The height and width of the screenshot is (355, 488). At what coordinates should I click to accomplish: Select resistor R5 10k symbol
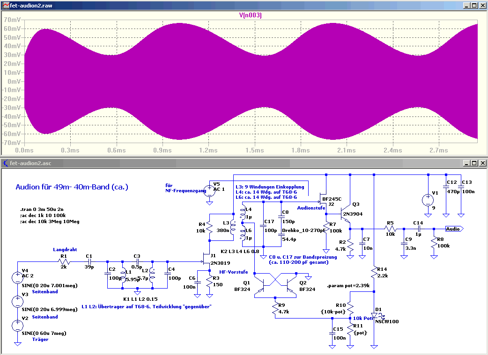point(390,229)
